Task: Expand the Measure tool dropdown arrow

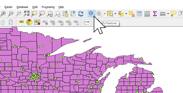Action: (168, 14)
